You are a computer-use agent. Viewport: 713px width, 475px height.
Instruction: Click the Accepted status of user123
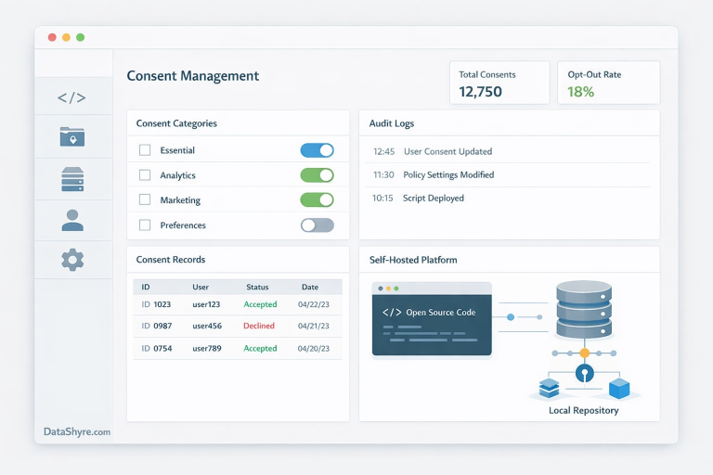260,304
